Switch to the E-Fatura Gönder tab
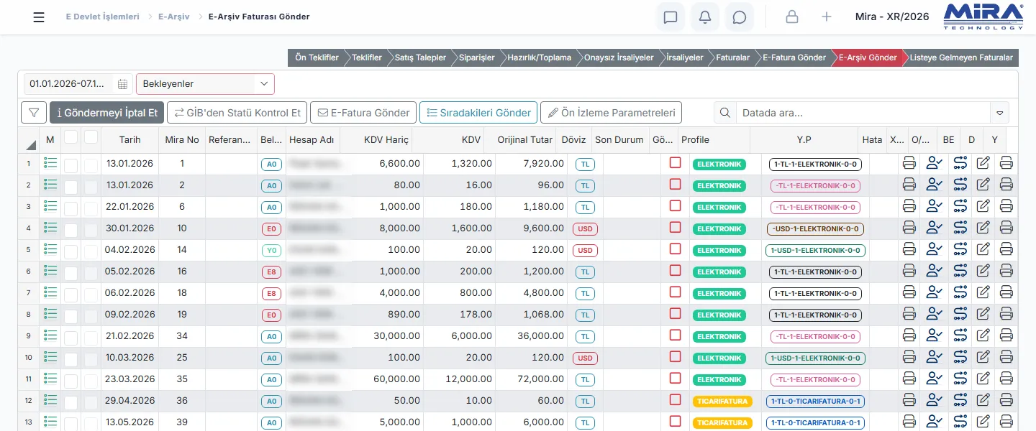Image resolution: width=1036 pixels, height=431 pixels. [794, 57]
